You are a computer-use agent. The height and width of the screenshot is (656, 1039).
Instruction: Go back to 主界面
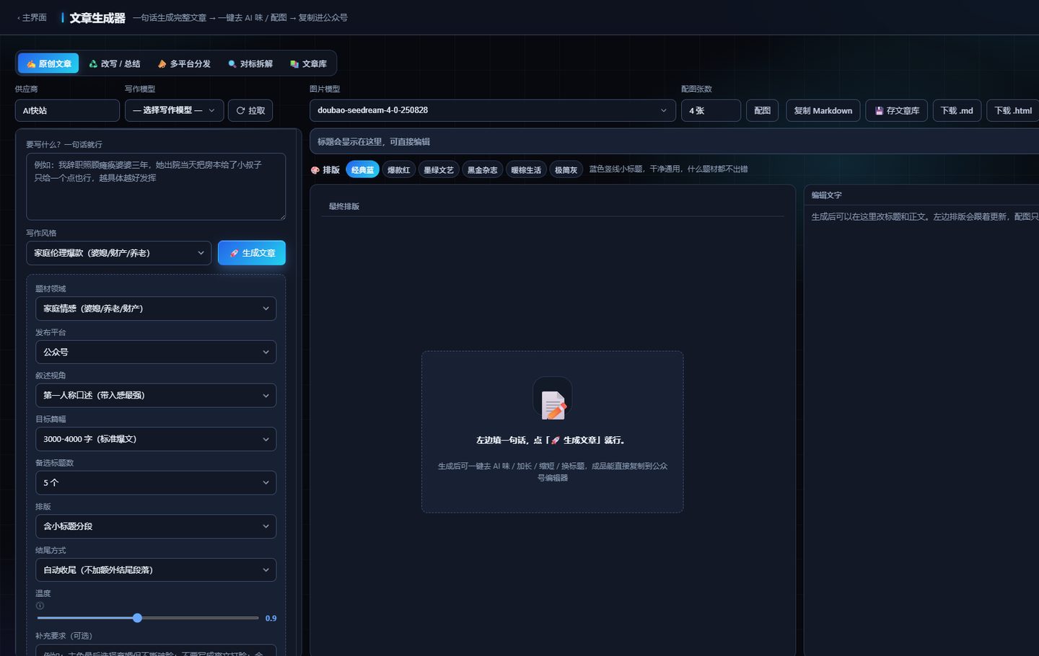tap(32, 18)
